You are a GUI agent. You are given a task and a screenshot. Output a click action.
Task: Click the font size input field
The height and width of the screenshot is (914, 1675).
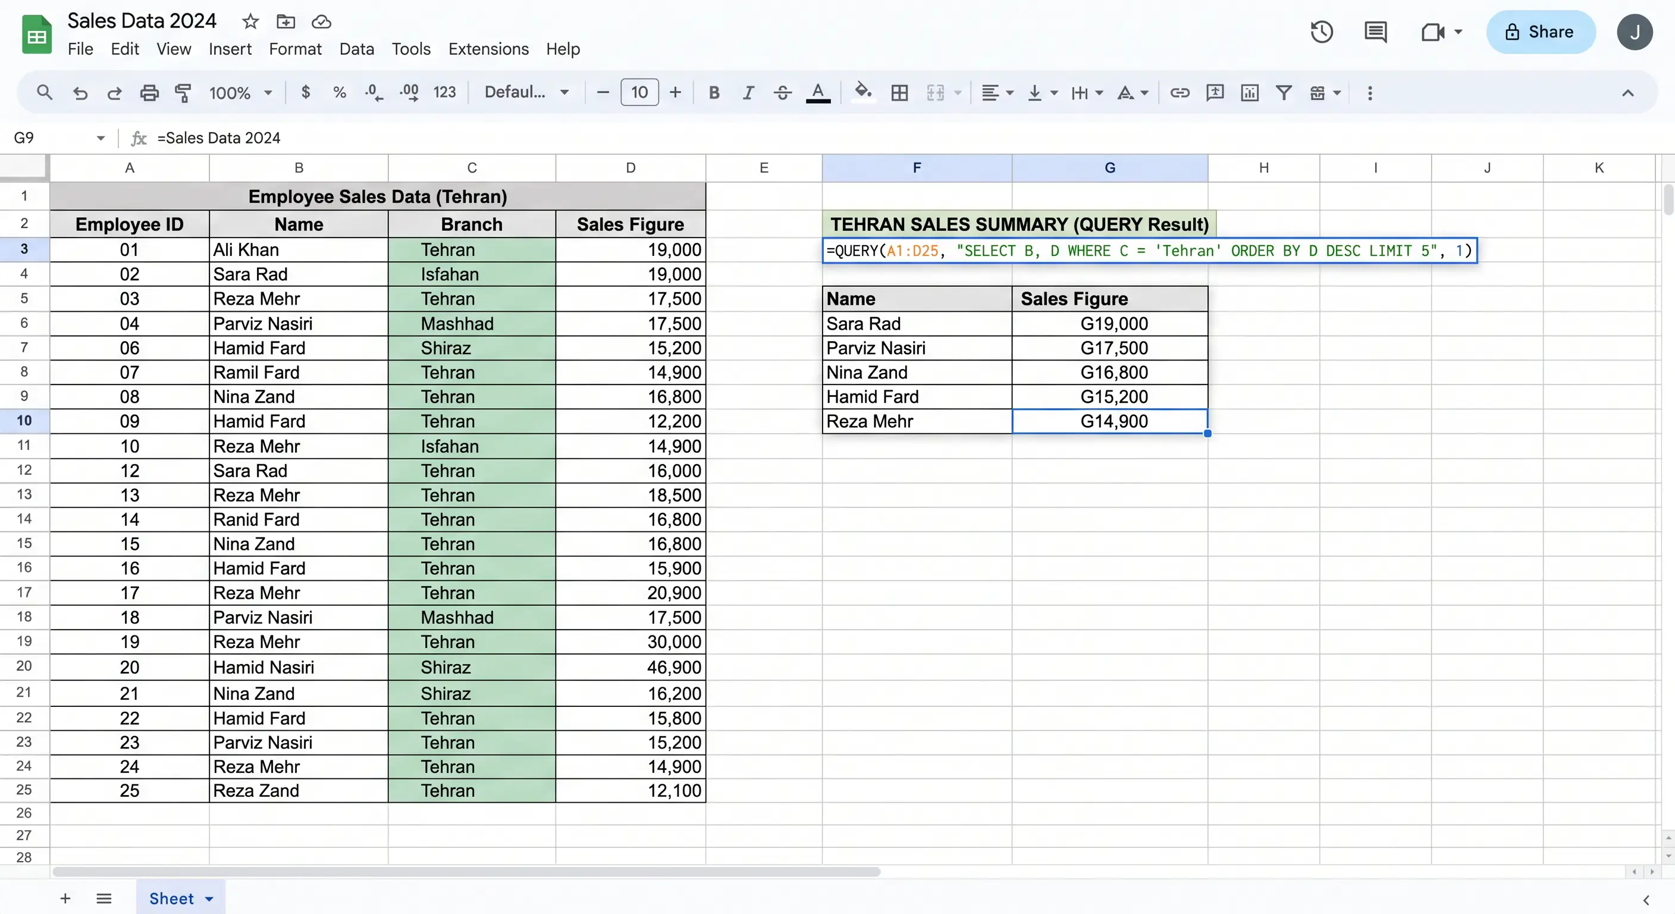coord(639,92)
